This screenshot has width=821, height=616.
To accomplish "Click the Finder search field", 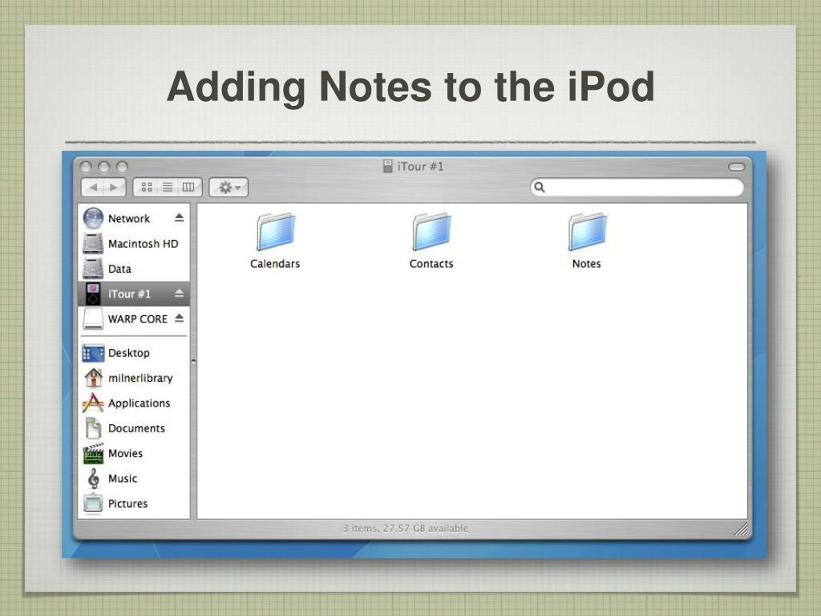I will [x=637, y=187].
